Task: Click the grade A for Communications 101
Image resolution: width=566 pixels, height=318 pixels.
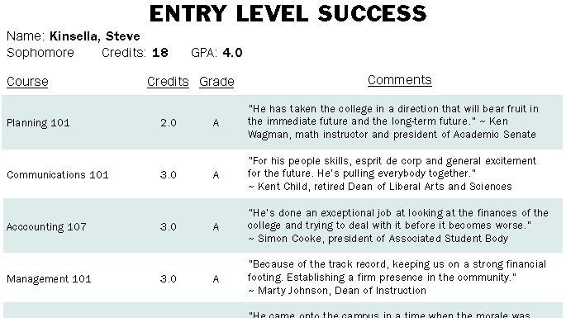Action: (216, 175)
